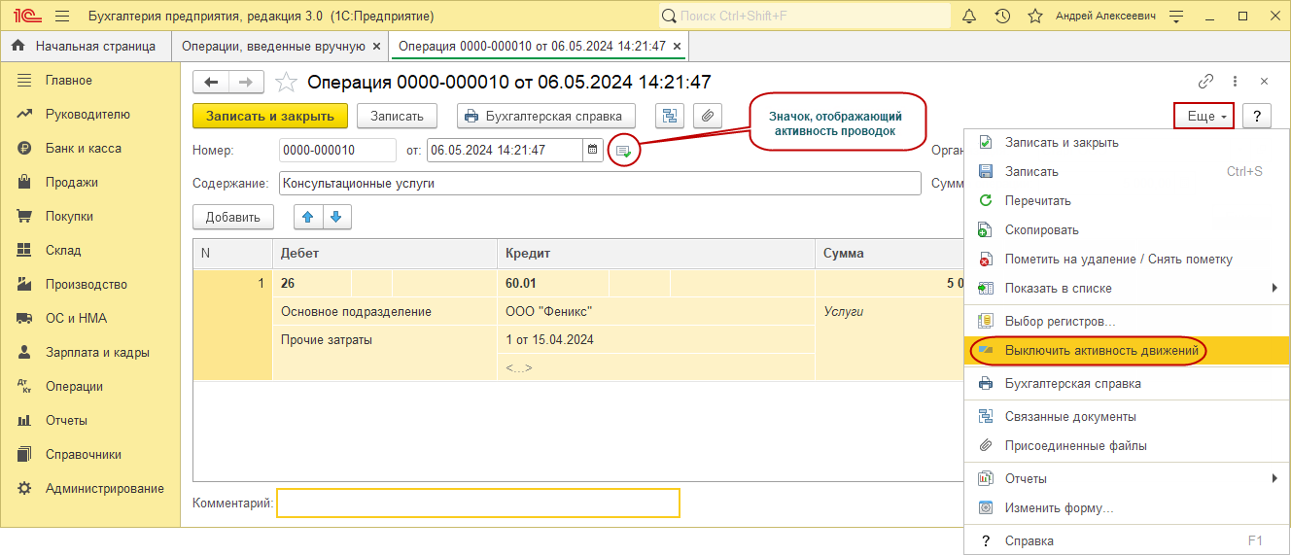Expand Показать в списке submenu
The width and height of the screenshot is (1291, 556).
1128,288
